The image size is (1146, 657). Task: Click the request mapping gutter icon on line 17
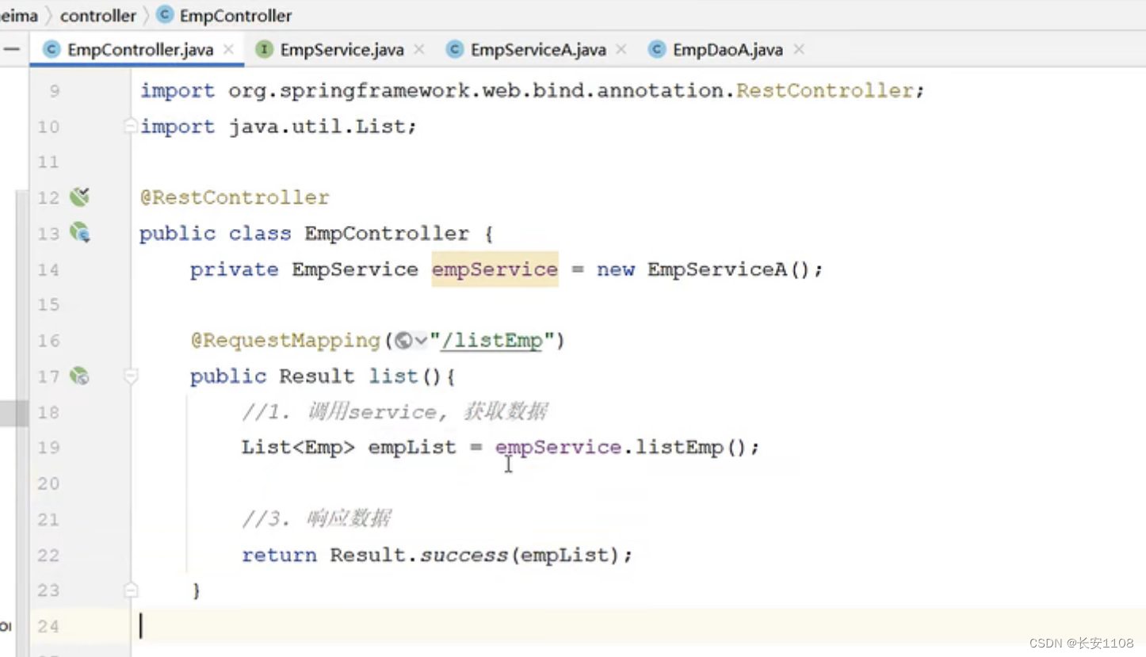tap(79, 376)
